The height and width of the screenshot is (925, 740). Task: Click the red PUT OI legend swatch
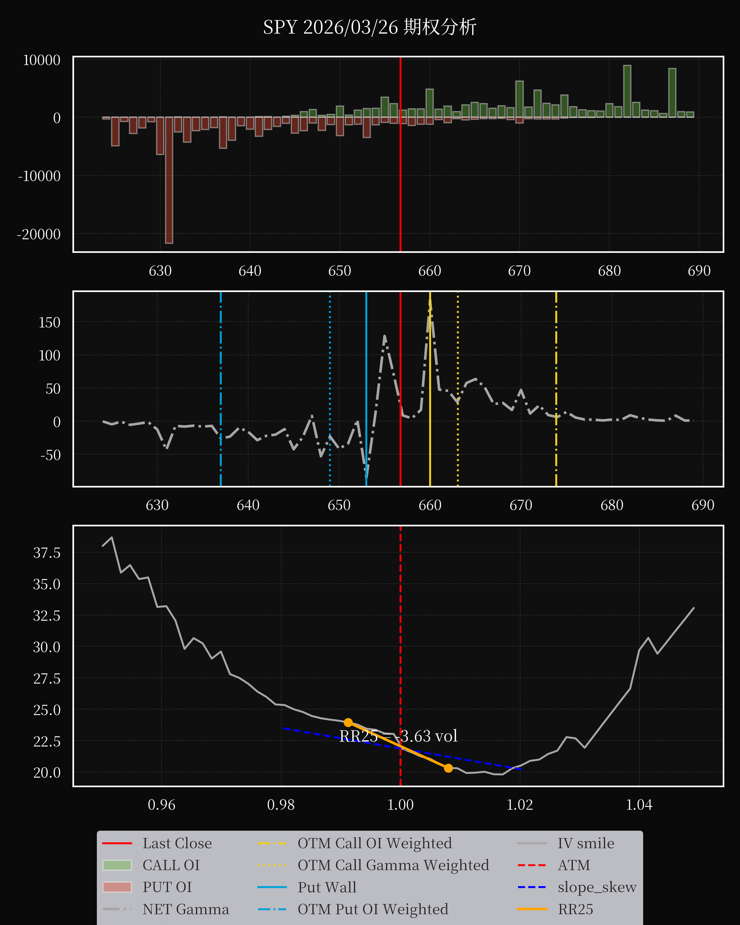pyautogui.click(x=117, y=887)
